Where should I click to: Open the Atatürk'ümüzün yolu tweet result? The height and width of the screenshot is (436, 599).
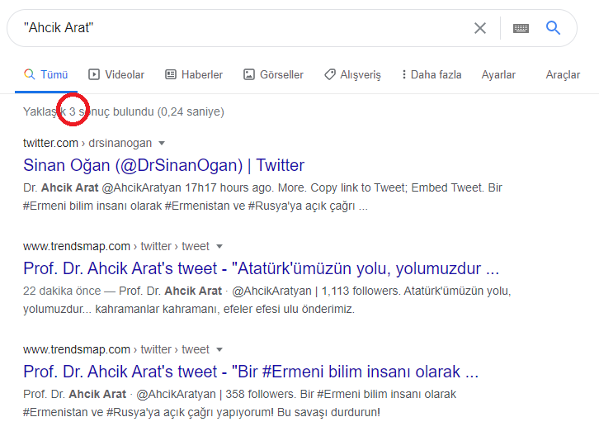pos(261,268)
